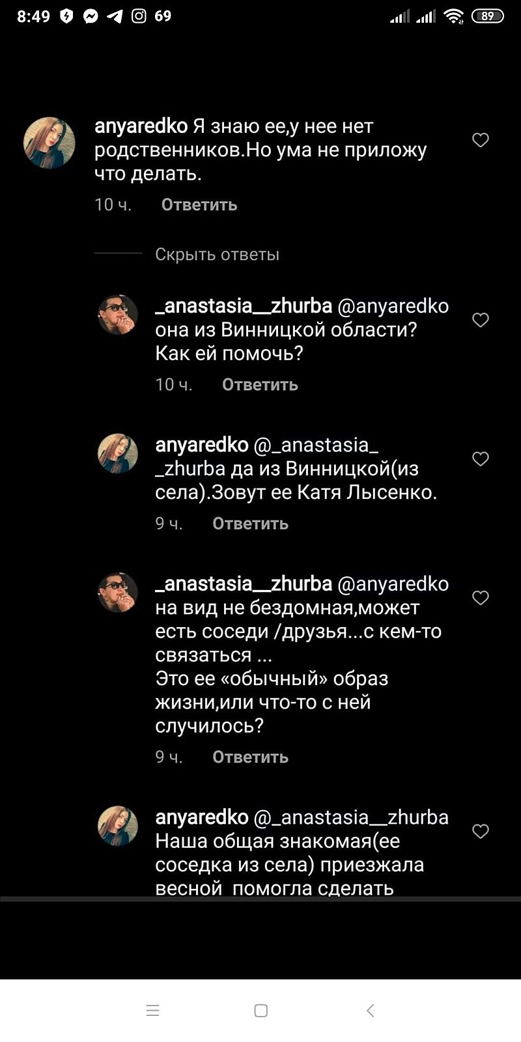Image resolution: width=521 pixels, height=1042 pixels.
Task: Open anyaredko username on top comment
Action: click(x=141, y=126)
